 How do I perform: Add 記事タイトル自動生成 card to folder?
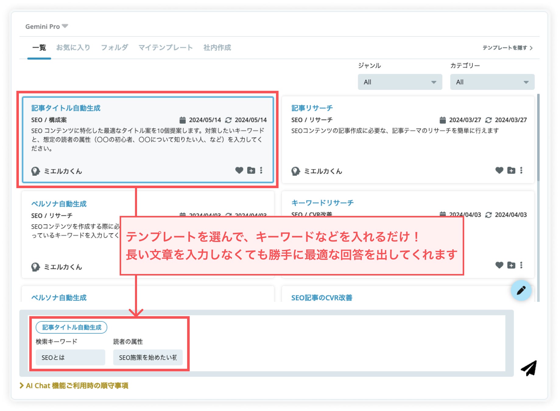pos(251,170)
